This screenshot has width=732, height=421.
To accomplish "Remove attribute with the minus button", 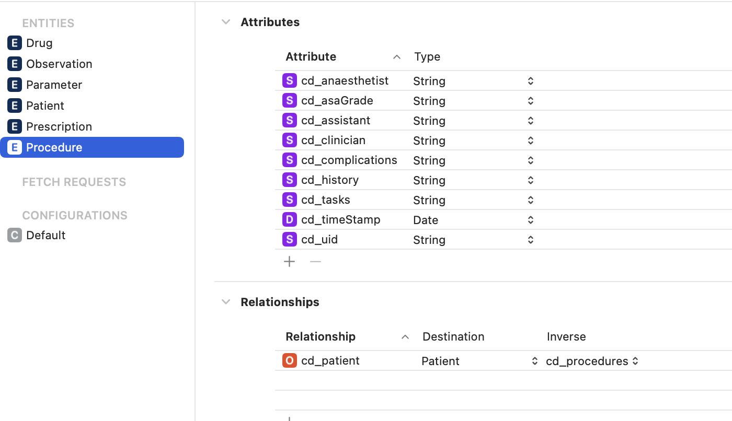I will click(315, 262).
